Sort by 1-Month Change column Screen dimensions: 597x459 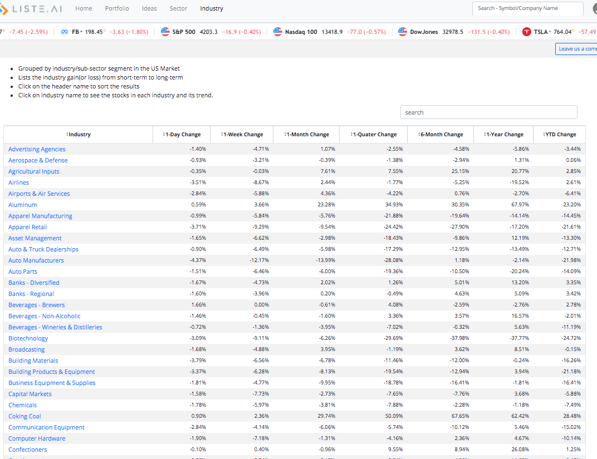click(306, 134)
